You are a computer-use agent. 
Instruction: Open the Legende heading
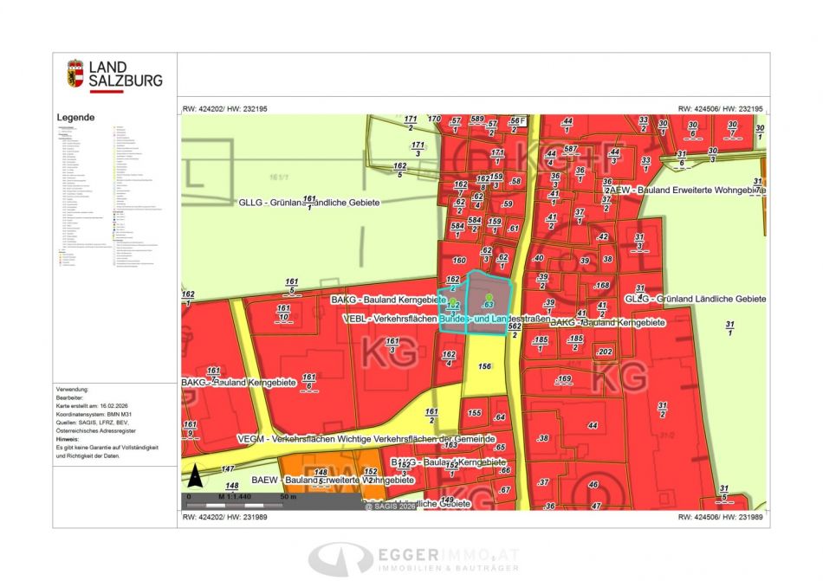[75, 118]
